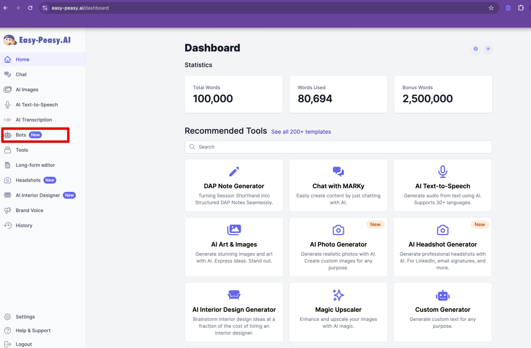The height and width of the screenshot is (348, 531).
Task: Bookmark this page with the star icon
Action: coord(491,8)
